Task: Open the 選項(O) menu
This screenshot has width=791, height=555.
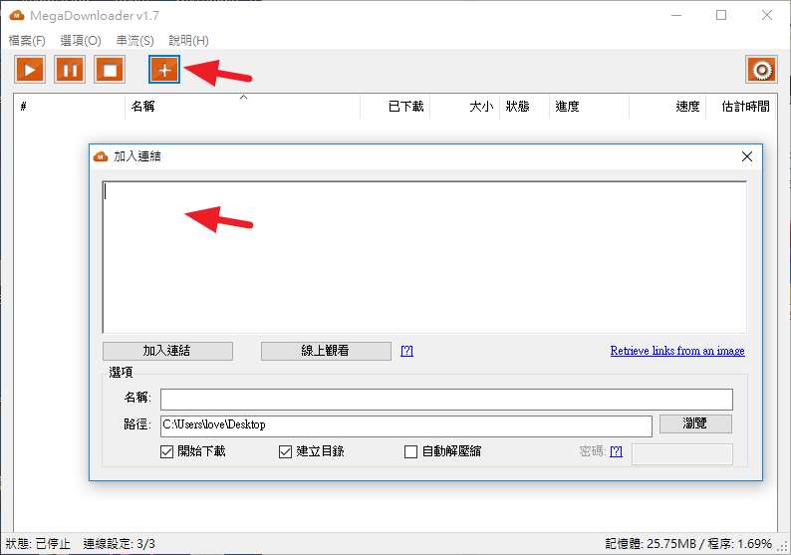Action: tap(81, 41)
